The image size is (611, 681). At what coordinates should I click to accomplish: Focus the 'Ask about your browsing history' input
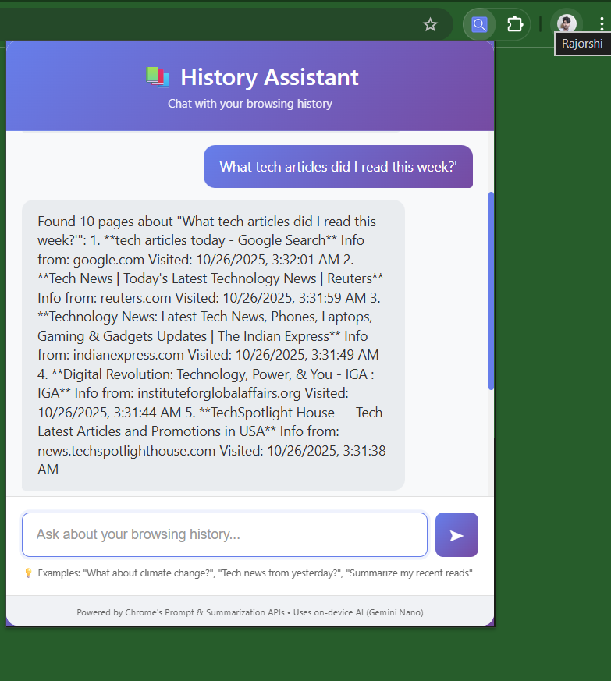[225, 534]
